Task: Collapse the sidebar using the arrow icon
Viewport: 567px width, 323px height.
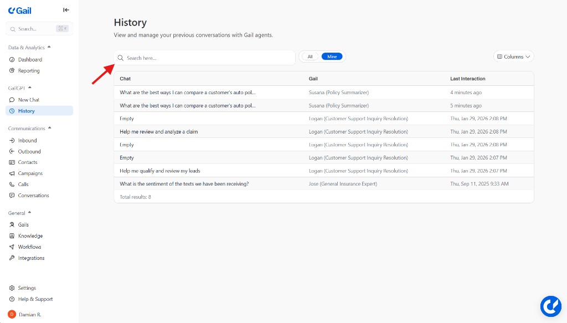Action: click(x=66, y=9)
